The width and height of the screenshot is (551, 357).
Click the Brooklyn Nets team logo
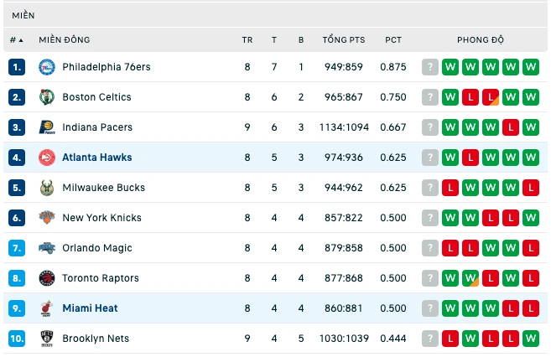coord(47,339)
